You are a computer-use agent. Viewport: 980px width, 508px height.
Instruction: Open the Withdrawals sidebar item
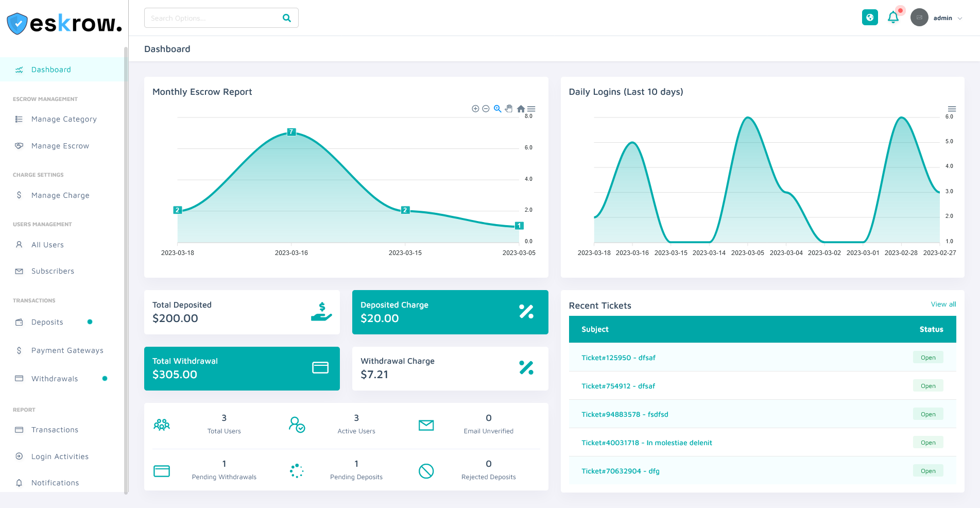point(55,379)
